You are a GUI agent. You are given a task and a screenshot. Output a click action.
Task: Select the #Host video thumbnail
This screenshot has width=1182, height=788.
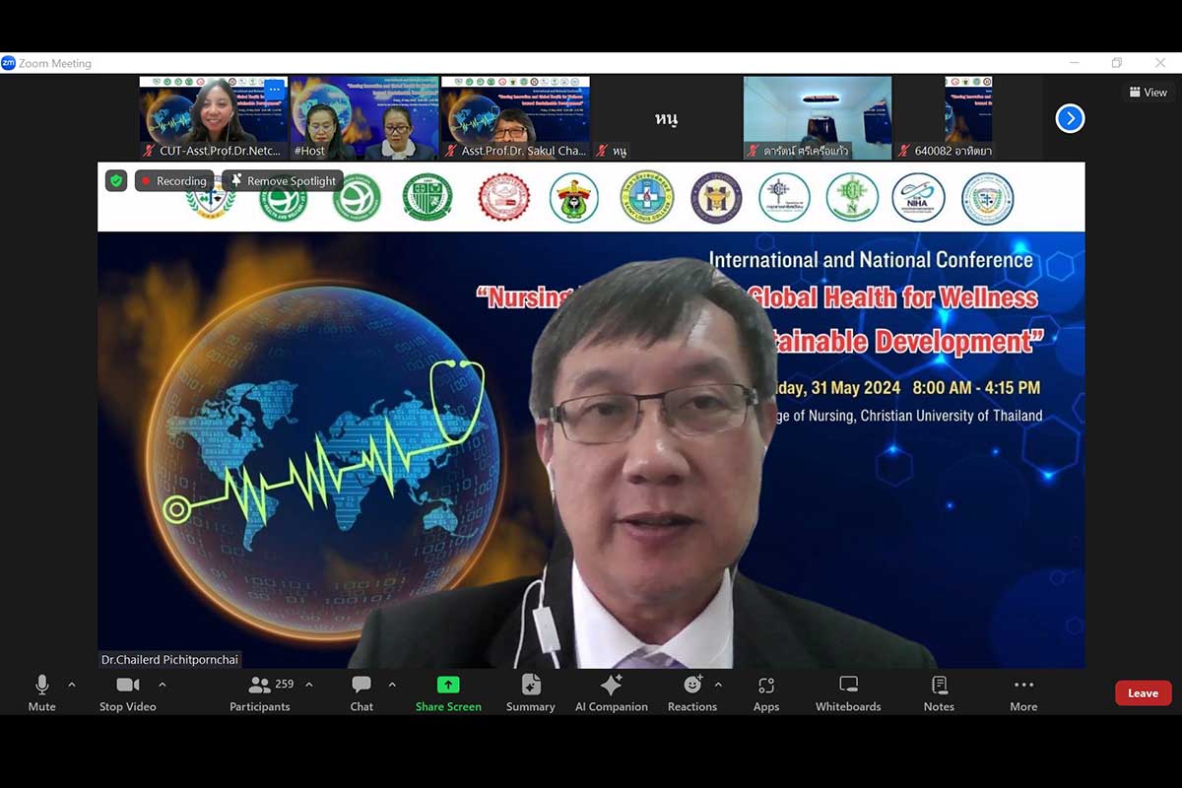[x=364, y=118]
